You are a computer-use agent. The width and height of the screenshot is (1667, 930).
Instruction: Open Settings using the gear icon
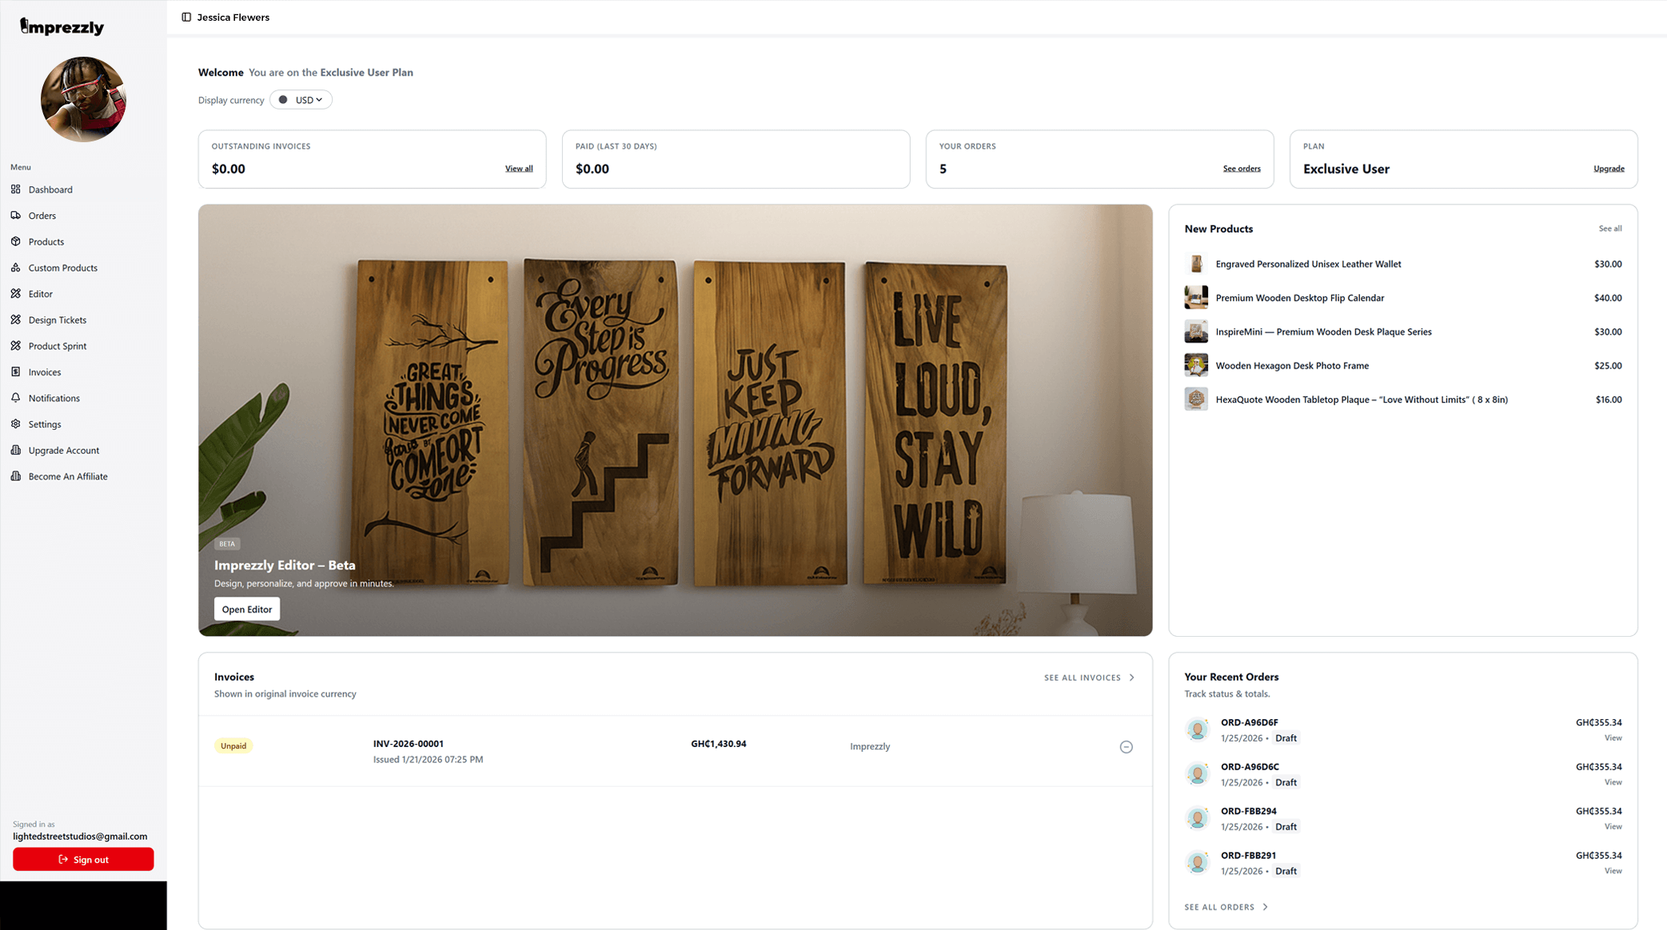click(x=17, y=423)
